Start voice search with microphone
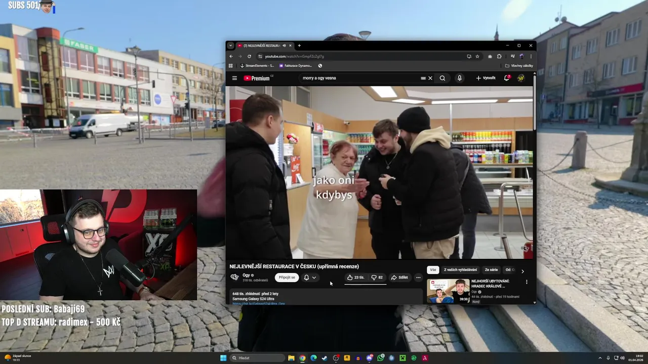This screenshot has height=364, width=648. [x=460, y=78]
